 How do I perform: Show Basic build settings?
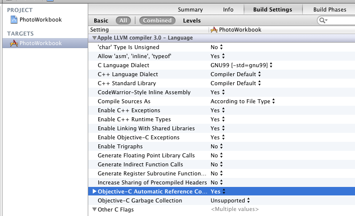pos(101,21)
